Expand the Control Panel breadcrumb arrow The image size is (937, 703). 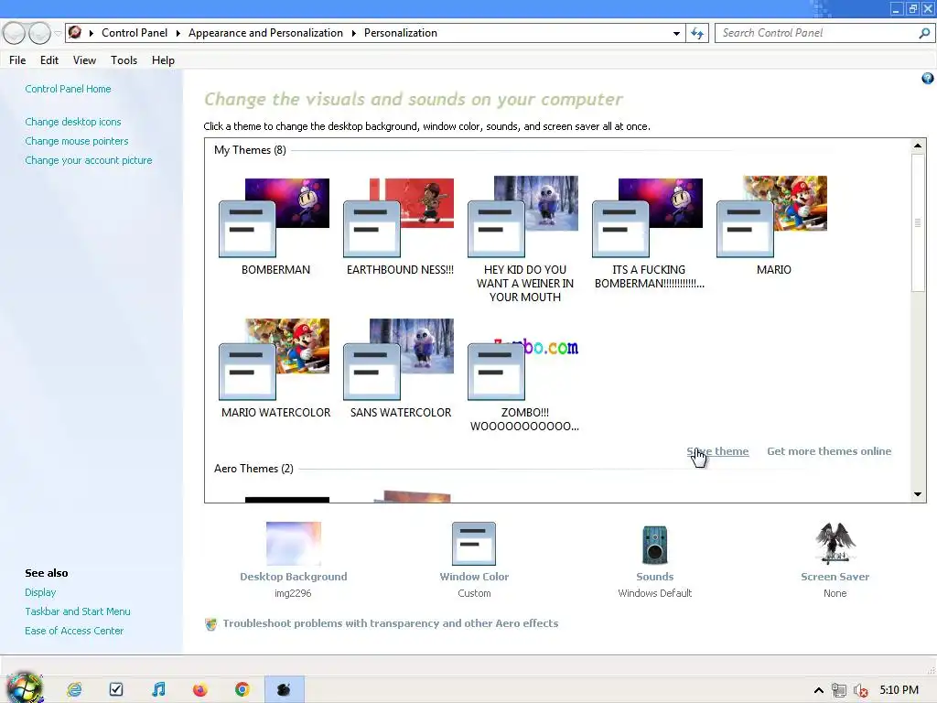178,33
